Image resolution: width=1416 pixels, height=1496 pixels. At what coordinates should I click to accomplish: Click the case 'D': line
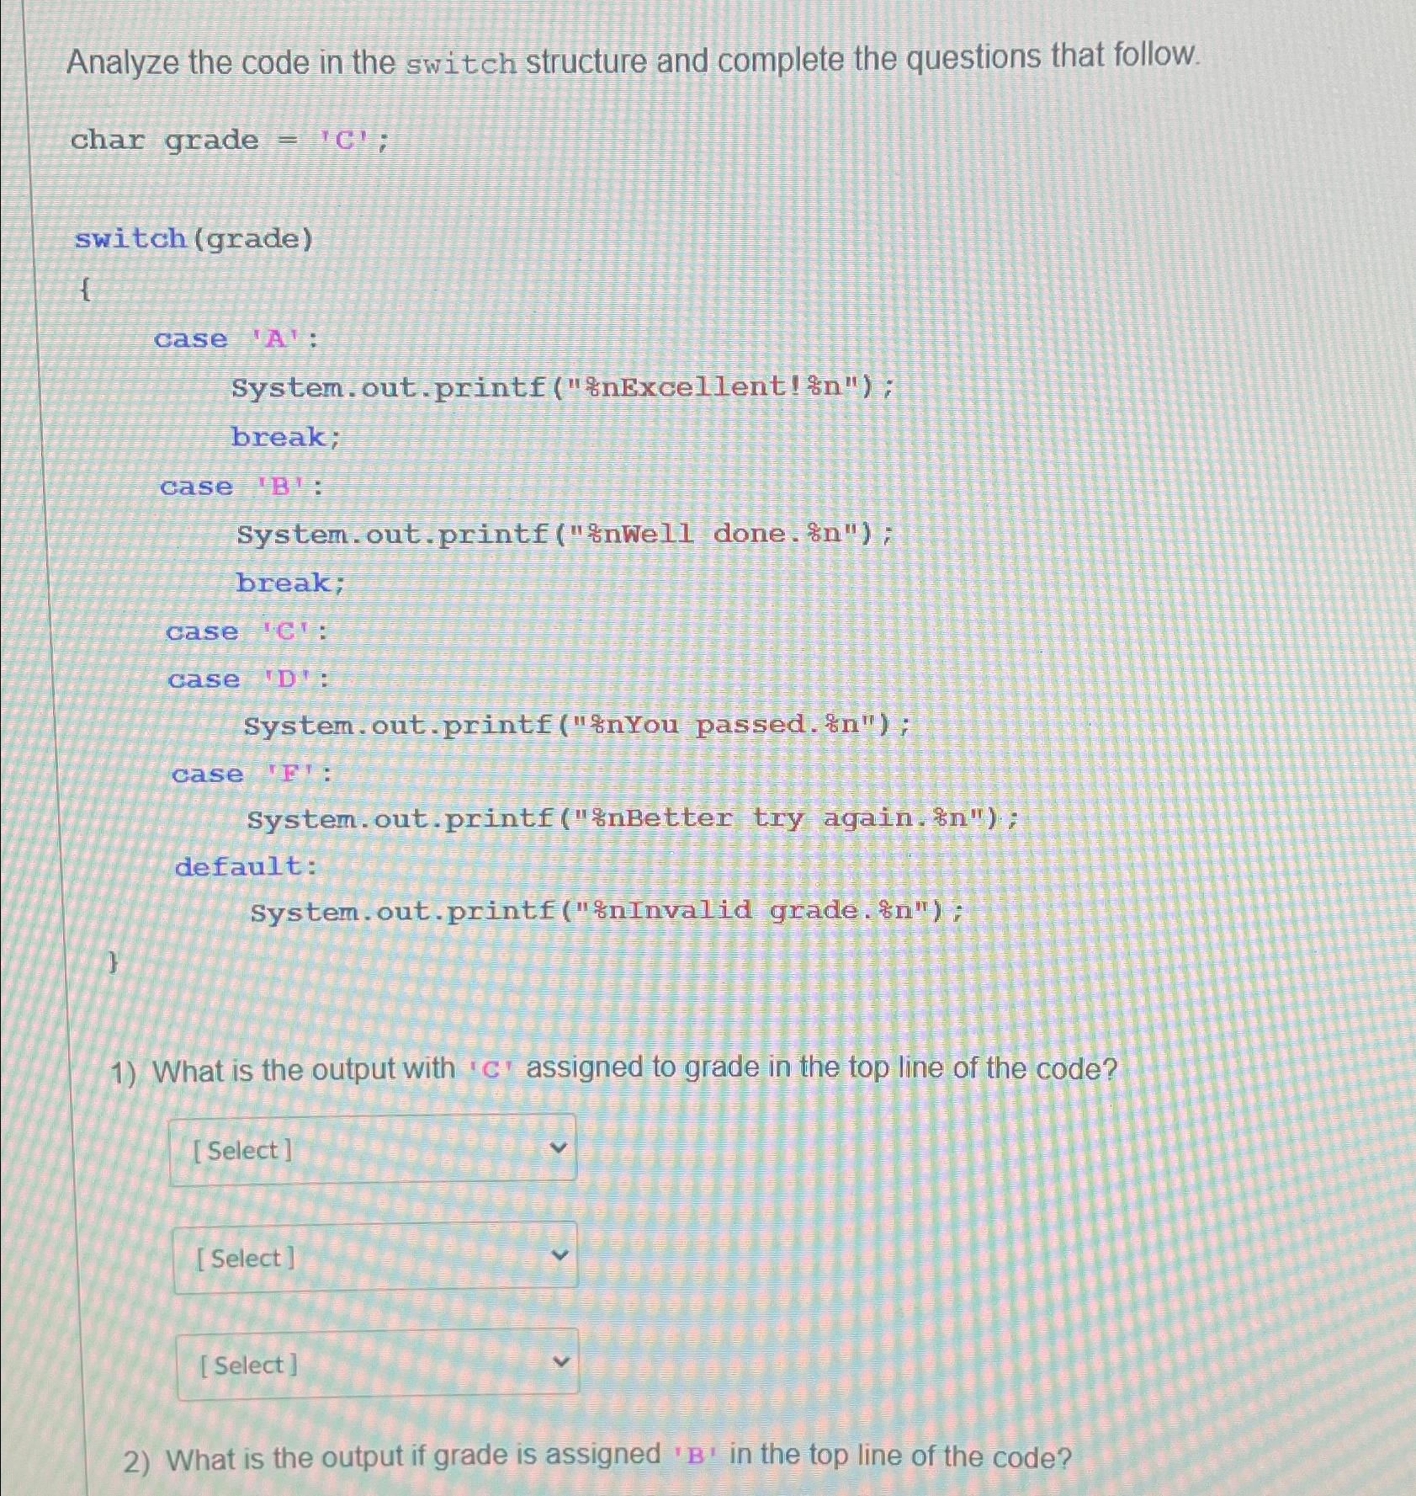249,680
